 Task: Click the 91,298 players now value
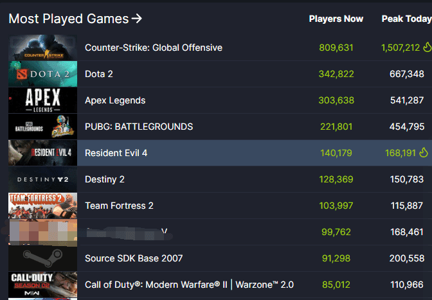[336, 258]
